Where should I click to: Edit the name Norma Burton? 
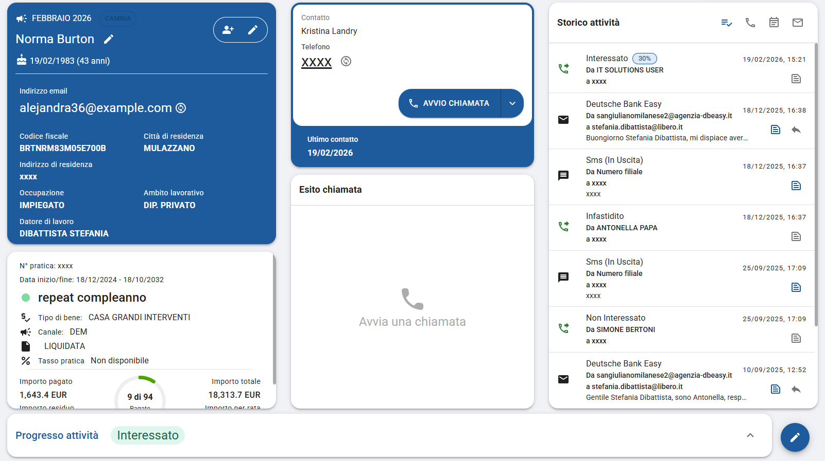tap(109, 39)
